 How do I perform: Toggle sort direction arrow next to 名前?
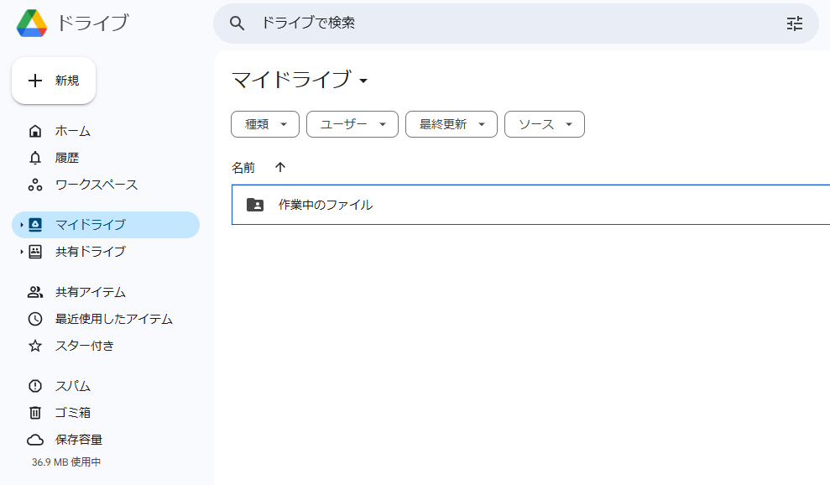coord(280,168)
